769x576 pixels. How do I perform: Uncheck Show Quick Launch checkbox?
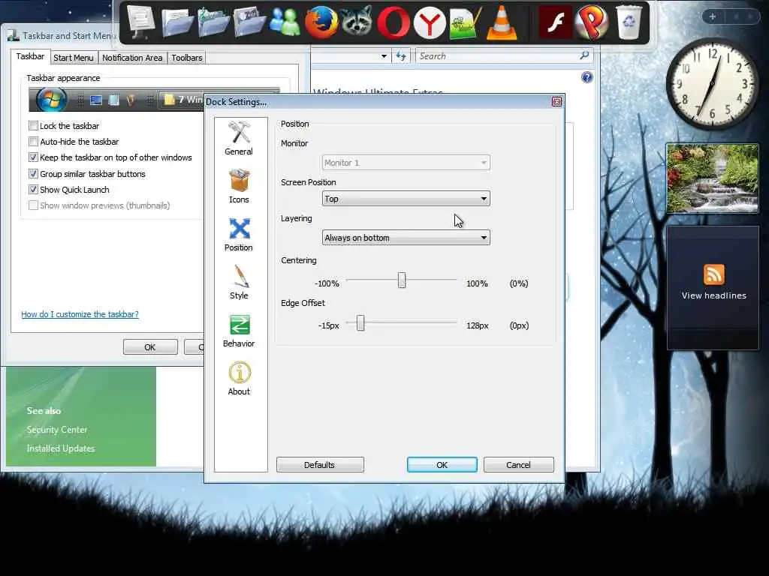[33, 190]
